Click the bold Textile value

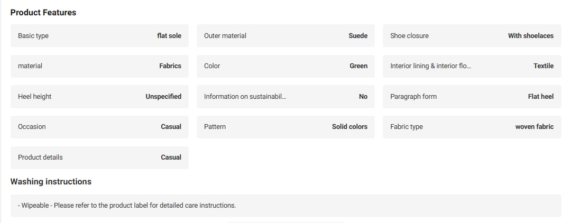pos(544,66)
